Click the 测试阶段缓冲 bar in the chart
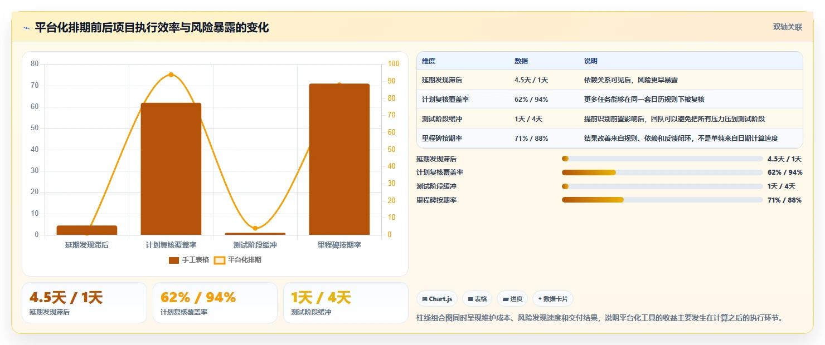The image size is (825, 345). pyautogui.click(x=255, y=234)
